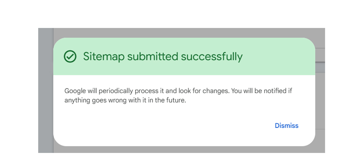Click the word "Sitemap" in the heading

[x=104, y=57]
